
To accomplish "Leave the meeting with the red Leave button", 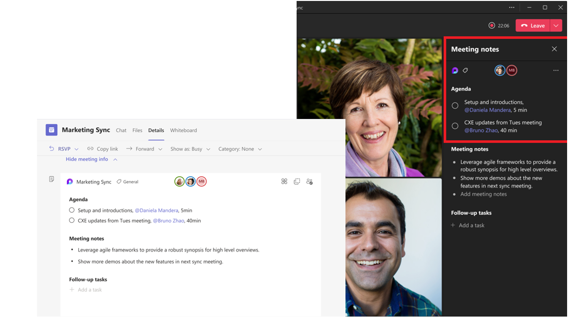I will tap(532, 26).
